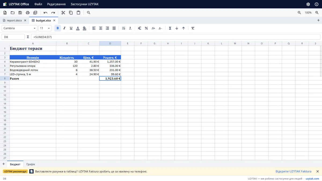Redo the last undone action
Viewport: 322px width, 181px height.
click(x=53, y=13)
